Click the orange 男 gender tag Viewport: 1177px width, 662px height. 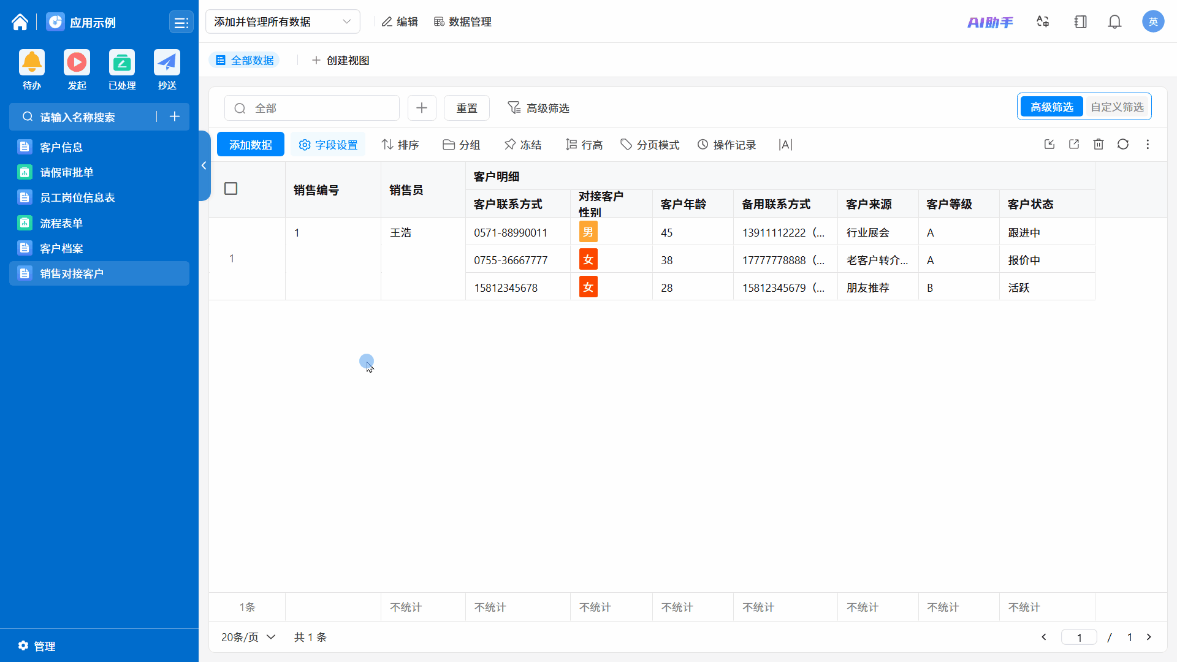point(588,232)
